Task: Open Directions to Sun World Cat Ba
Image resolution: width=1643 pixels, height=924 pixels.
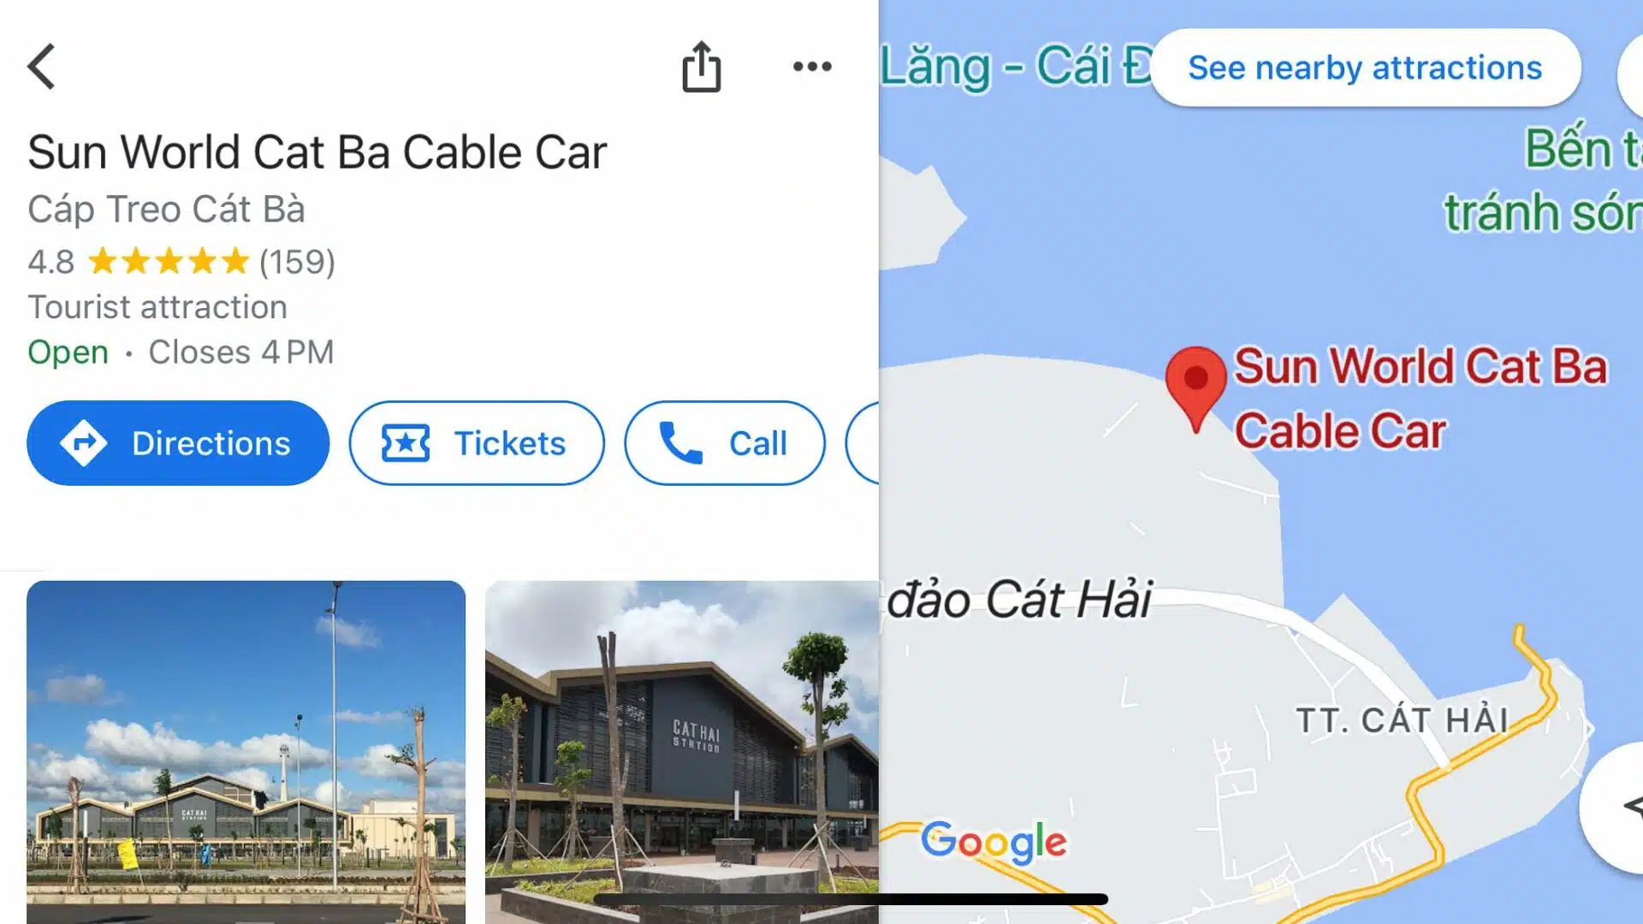Action: coord(177,442)
